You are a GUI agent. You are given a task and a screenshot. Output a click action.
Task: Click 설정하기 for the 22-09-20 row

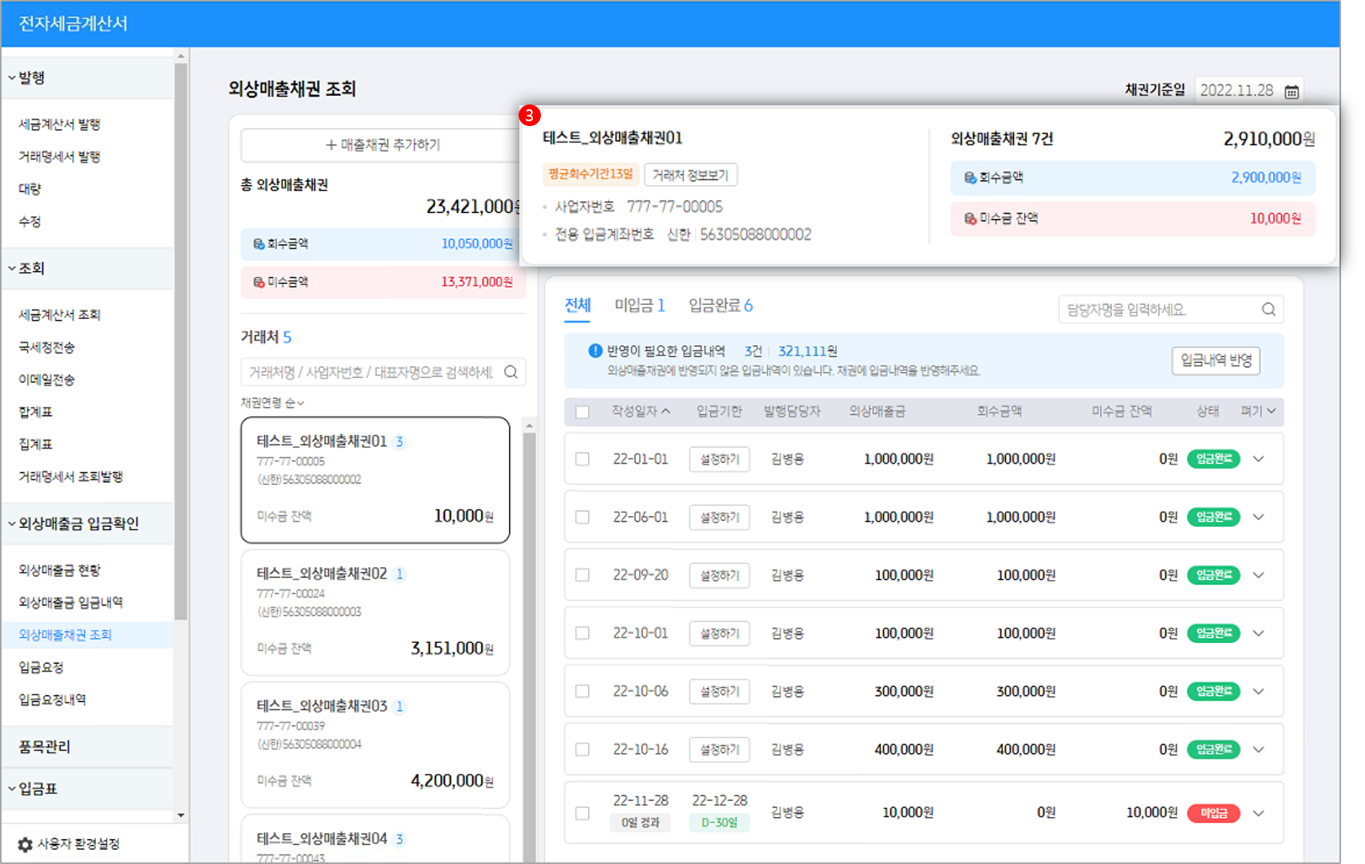coord(720,575)
